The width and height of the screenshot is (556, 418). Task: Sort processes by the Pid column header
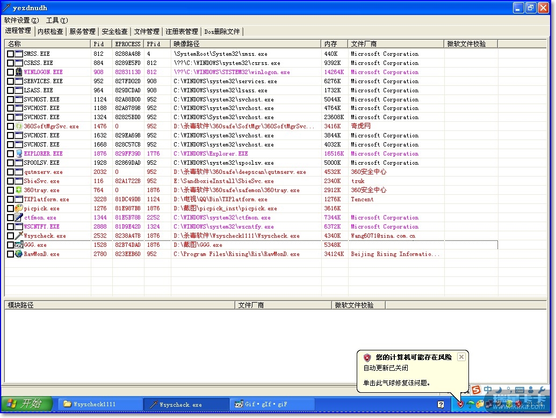(x=101, y=44)
